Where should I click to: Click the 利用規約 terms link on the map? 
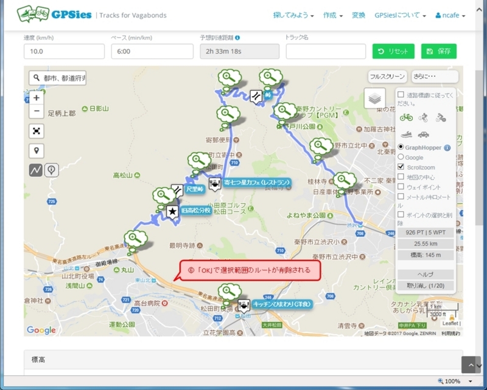[450, 334]
